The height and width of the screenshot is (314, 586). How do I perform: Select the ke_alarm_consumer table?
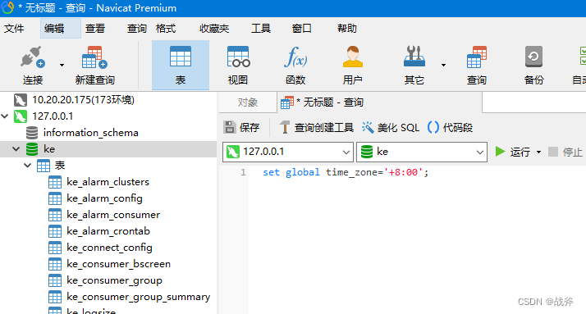click(113, 215)
